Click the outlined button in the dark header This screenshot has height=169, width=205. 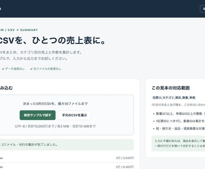202,9
